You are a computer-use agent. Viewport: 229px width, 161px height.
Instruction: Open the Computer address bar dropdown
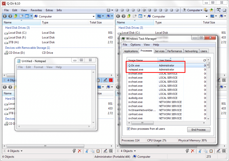click(93, 16)
